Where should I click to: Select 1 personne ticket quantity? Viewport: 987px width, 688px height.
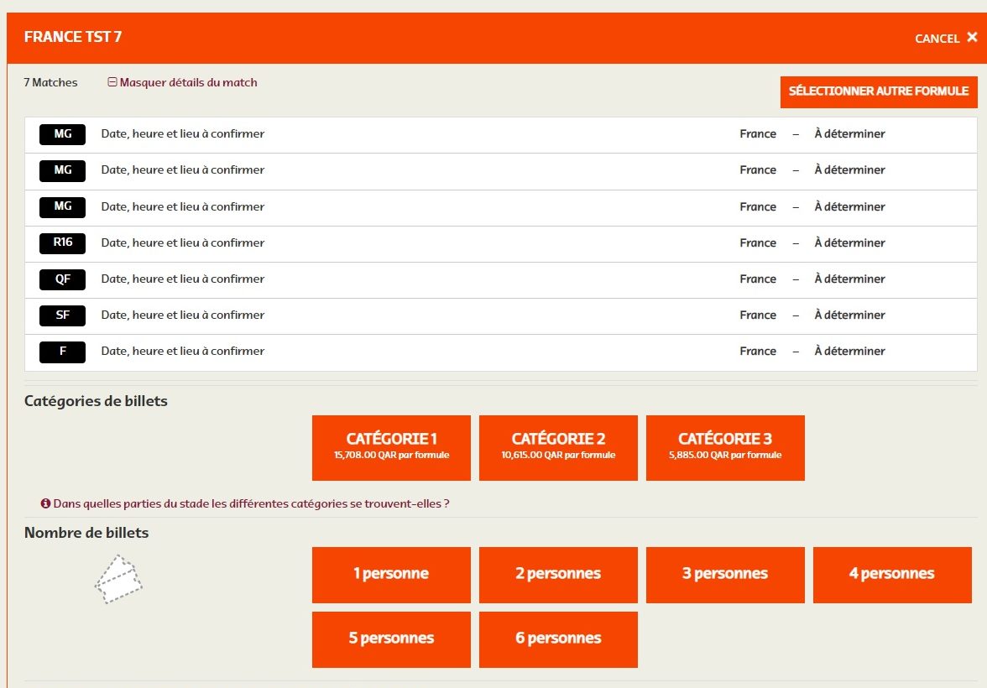click(x=391, y=575)
